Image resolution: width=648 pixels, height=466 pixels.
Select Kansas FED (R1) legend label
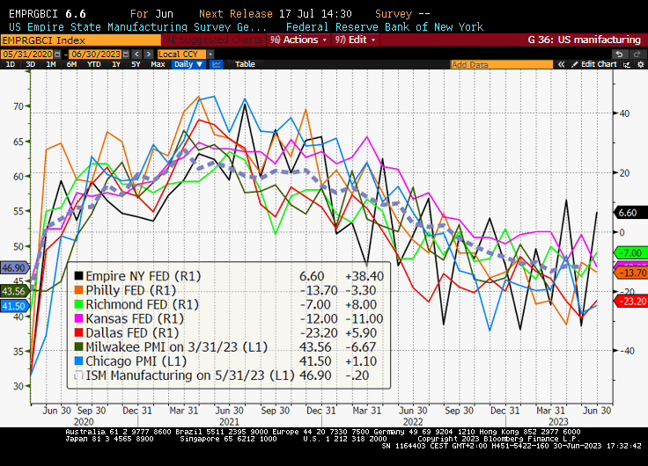pos(135,318)
